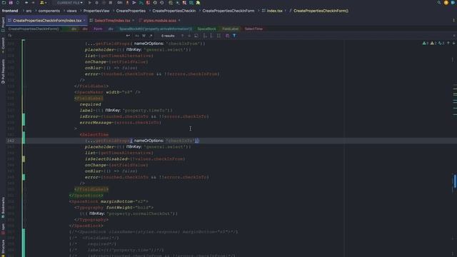Click the highlighted line number 142
Screen dimensions: 457x257
coord(11,141)
